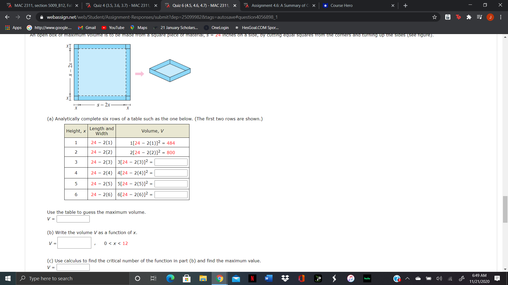Viewport: 508px width, 285px height.
Task: Enter value in Volume row 3 field
Action: (171, 162)
